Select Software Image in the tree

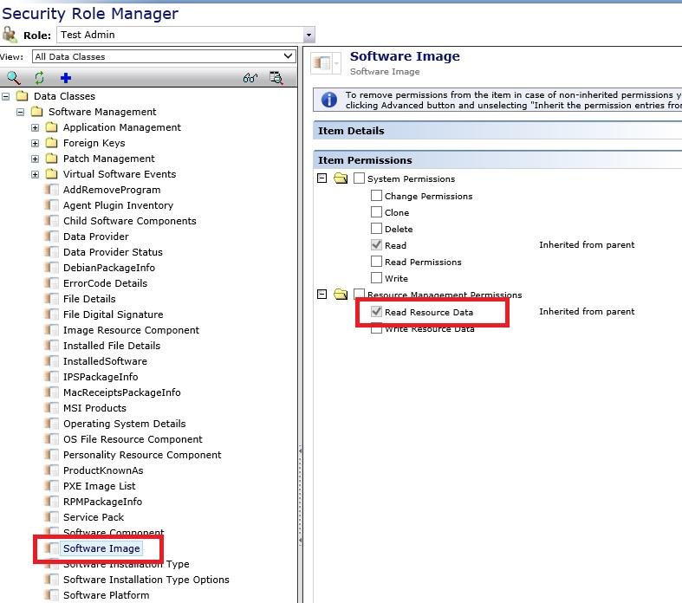[x=101, y=548]
